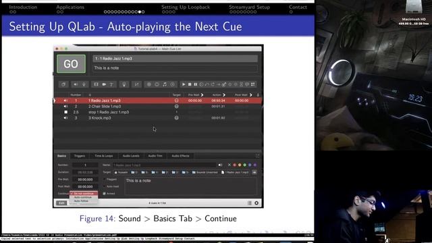The width and height of the screenshot is (432, 243).
Task: Click the speaker icon beside the Name field
Action: coord(220,165)
